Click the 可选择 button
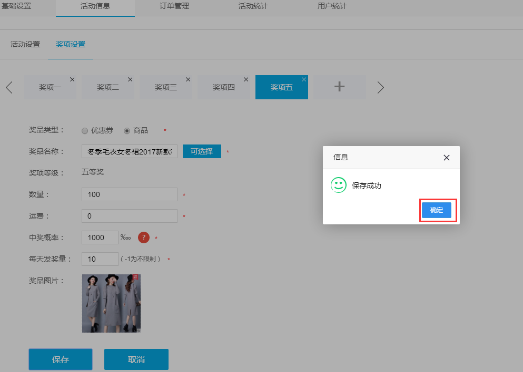Viewport: 523px width, 372px height. [x=202, y=151]
